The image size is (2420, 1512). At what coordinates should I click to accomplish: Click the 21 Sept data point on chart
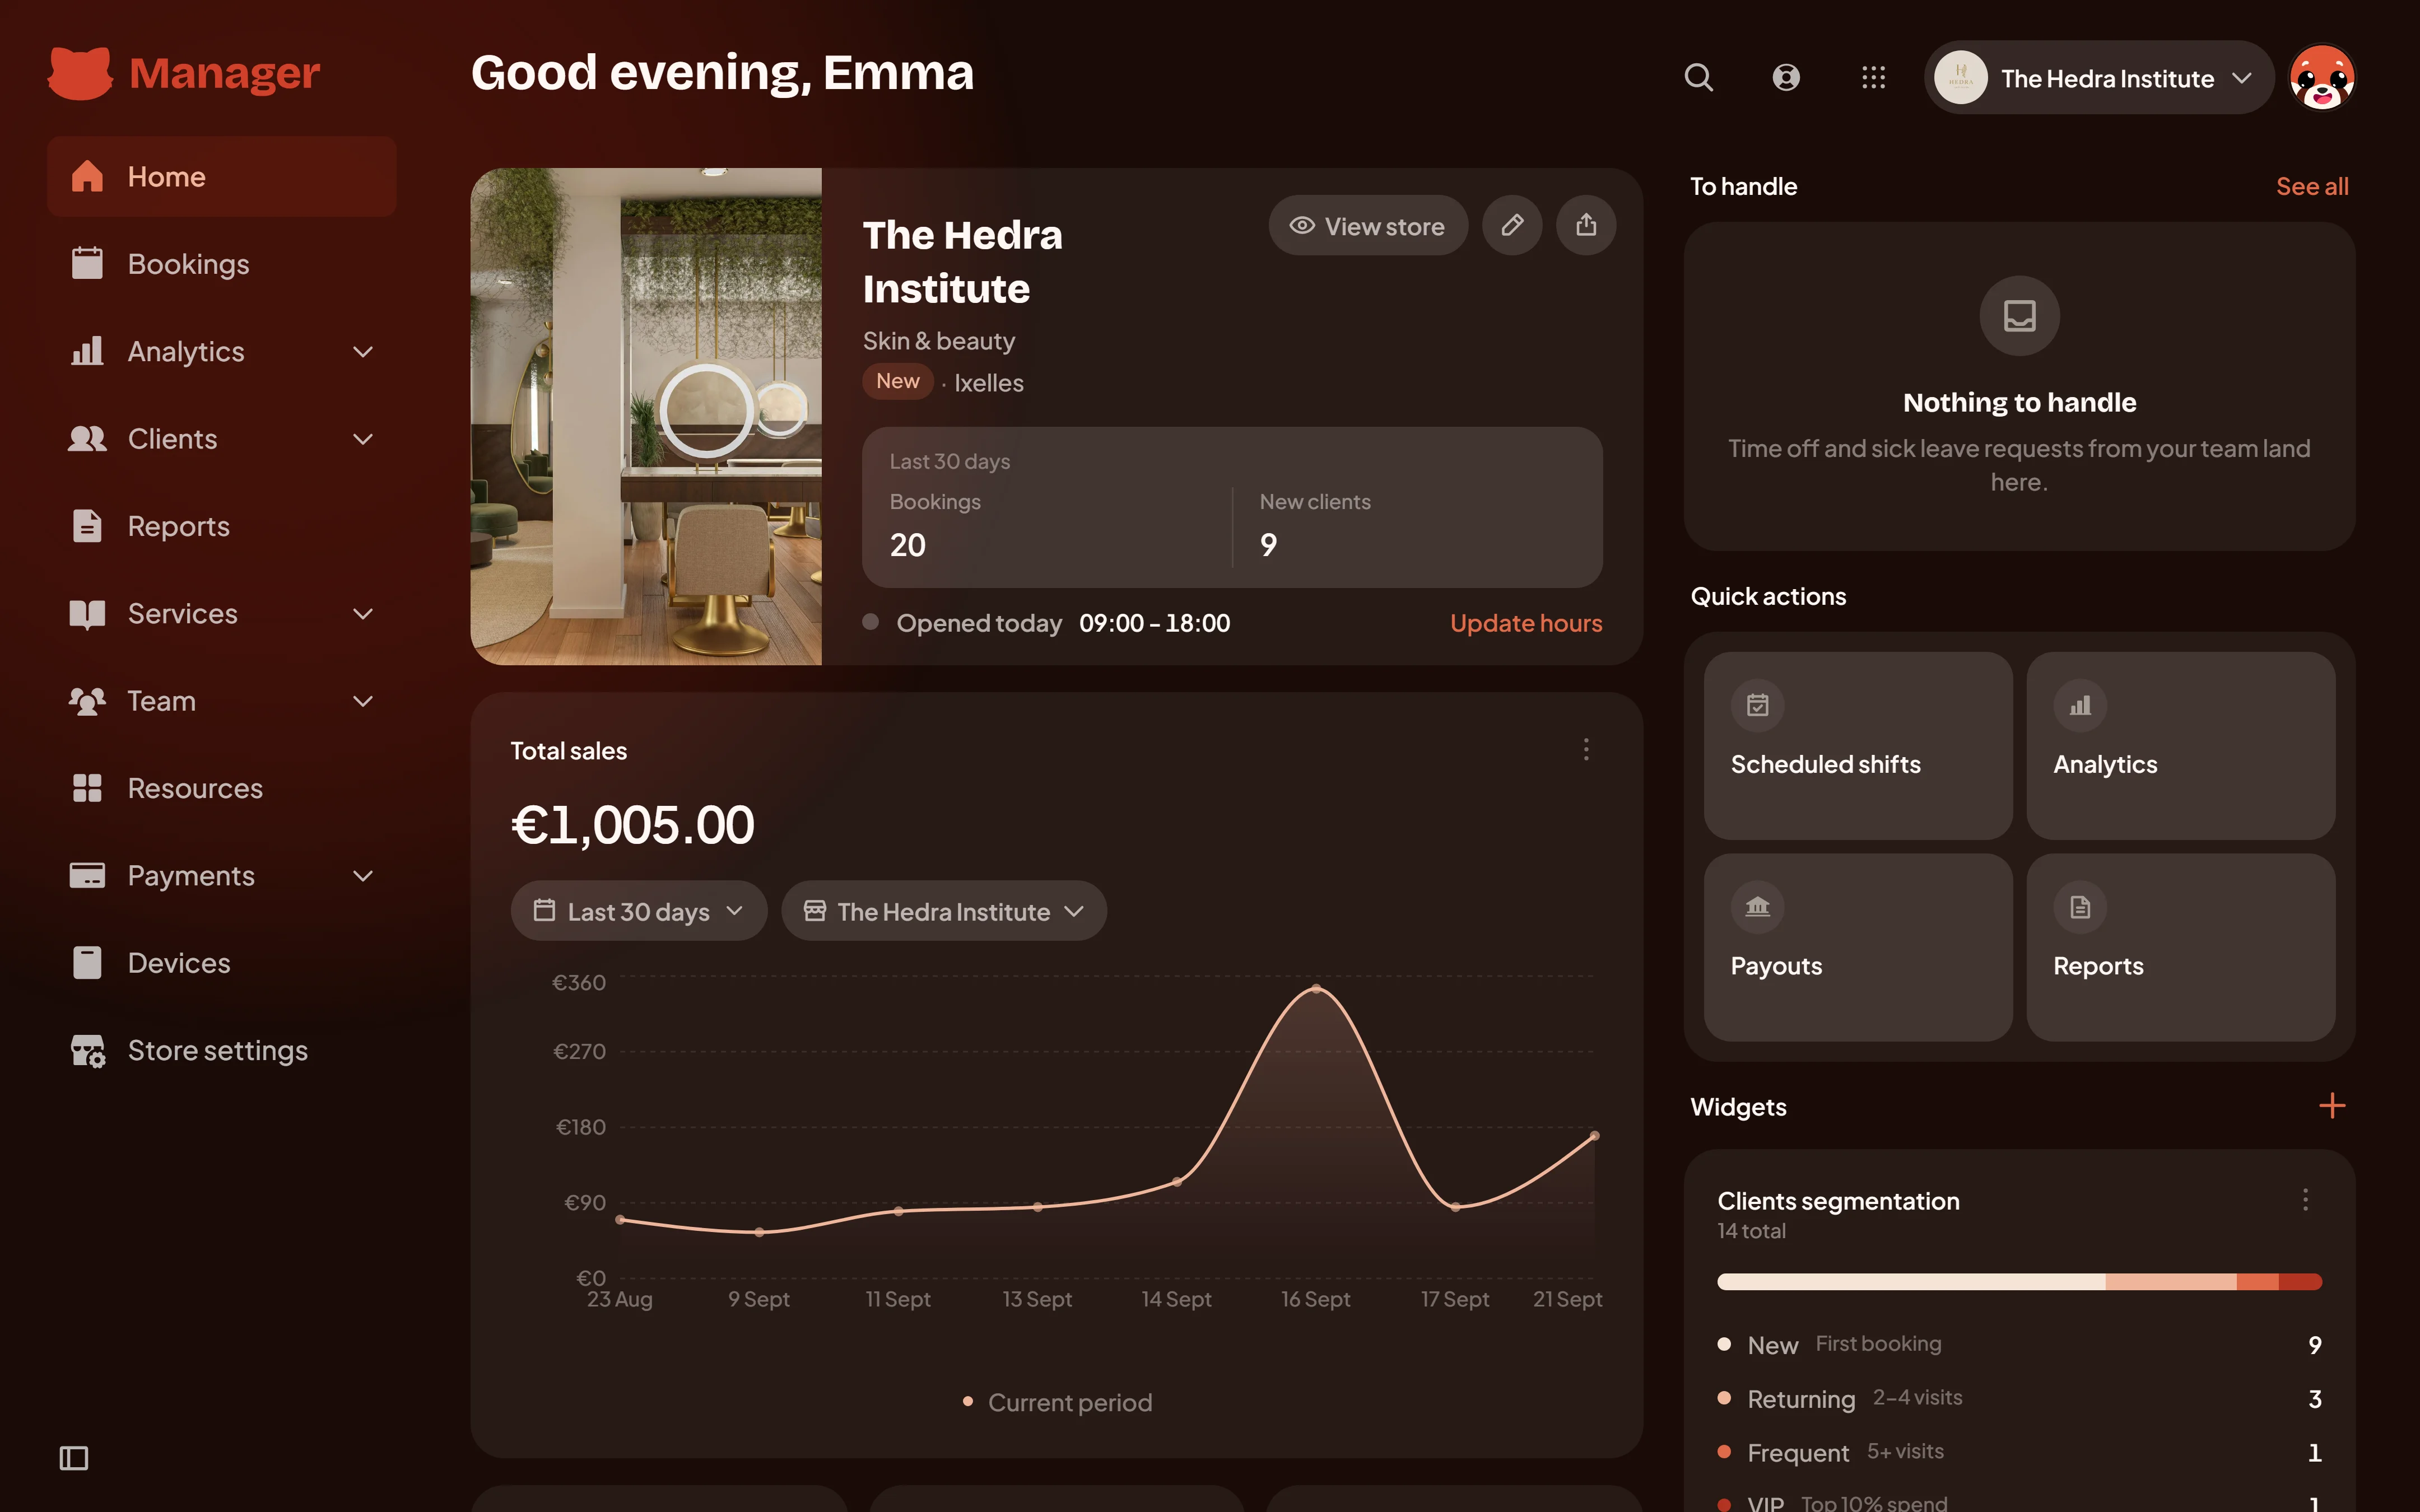1595,1135
